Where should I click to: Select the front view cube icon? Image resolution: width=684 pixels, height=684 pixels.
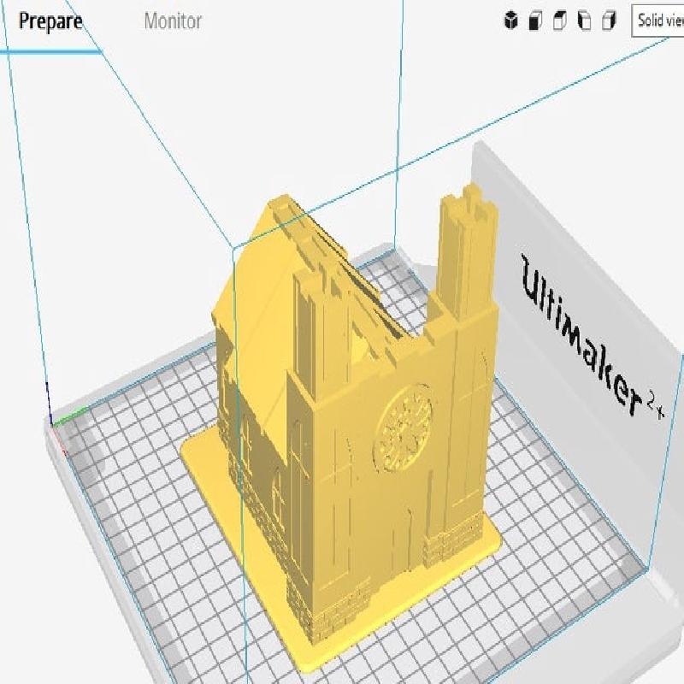[x=535, y=21]
